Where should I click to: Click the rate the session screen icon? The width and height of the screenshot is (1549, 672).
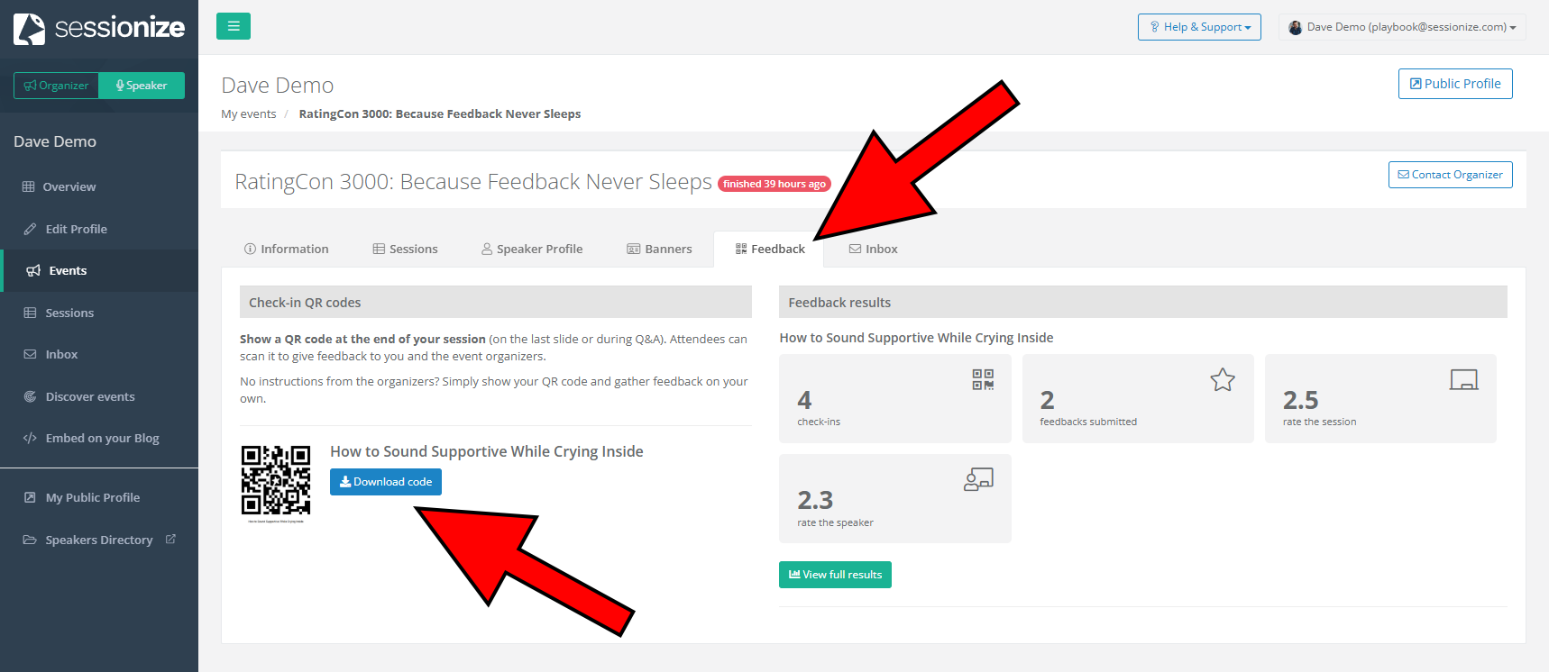coord(1462,380)
